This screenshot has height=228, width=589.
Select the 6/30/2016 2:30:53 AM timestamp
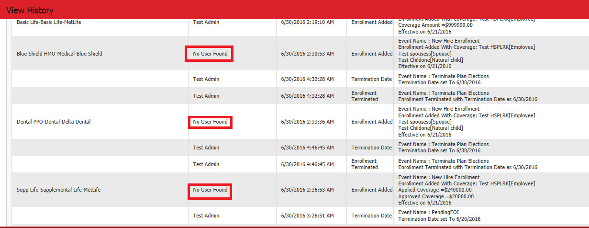[x=307, y=54]
